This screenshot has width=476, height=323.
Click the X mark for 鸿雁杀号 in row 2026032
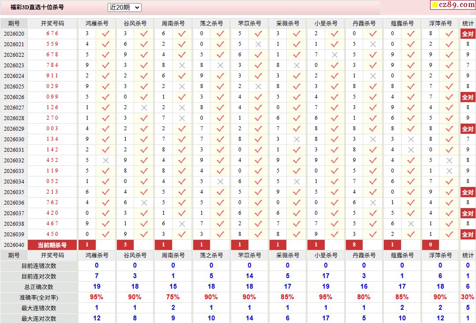(105, 161)
